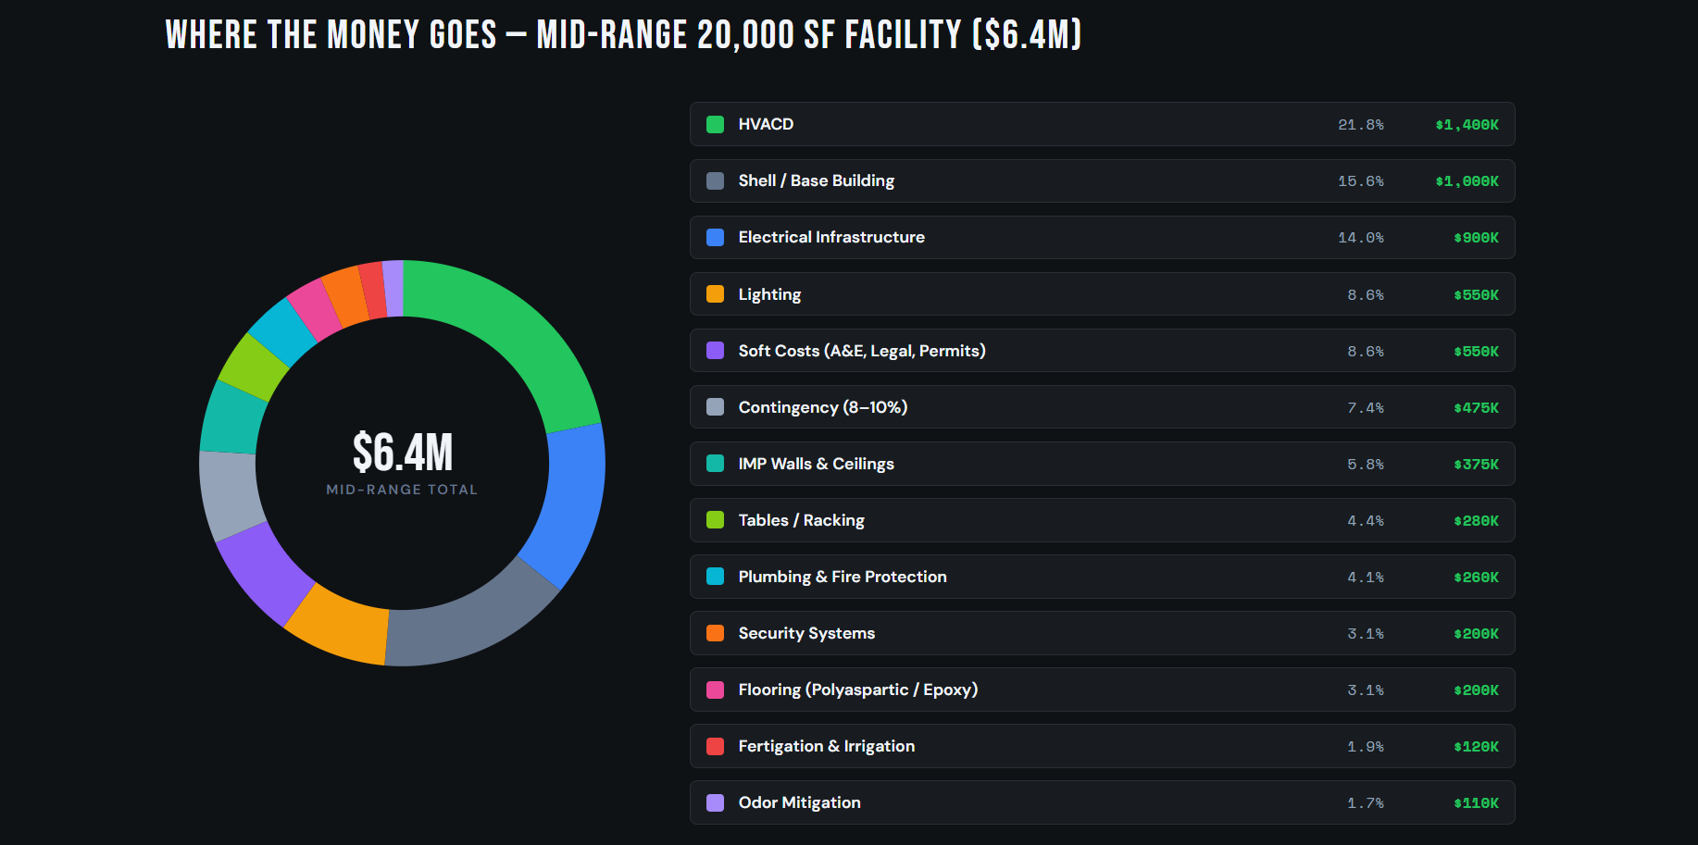
Task: Click the amber Lighting legend swatch
Action: (715, 293)
